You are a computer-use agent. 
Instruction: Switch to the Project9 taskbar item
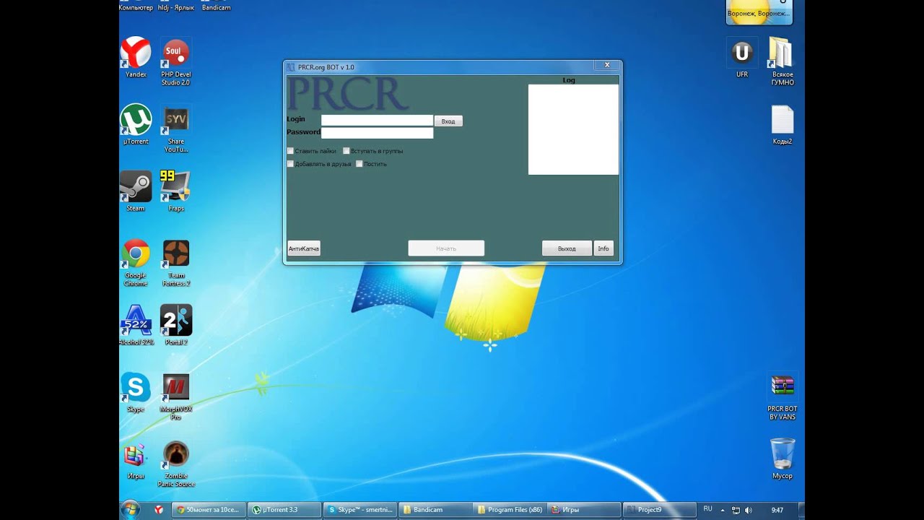coord(660,510)
